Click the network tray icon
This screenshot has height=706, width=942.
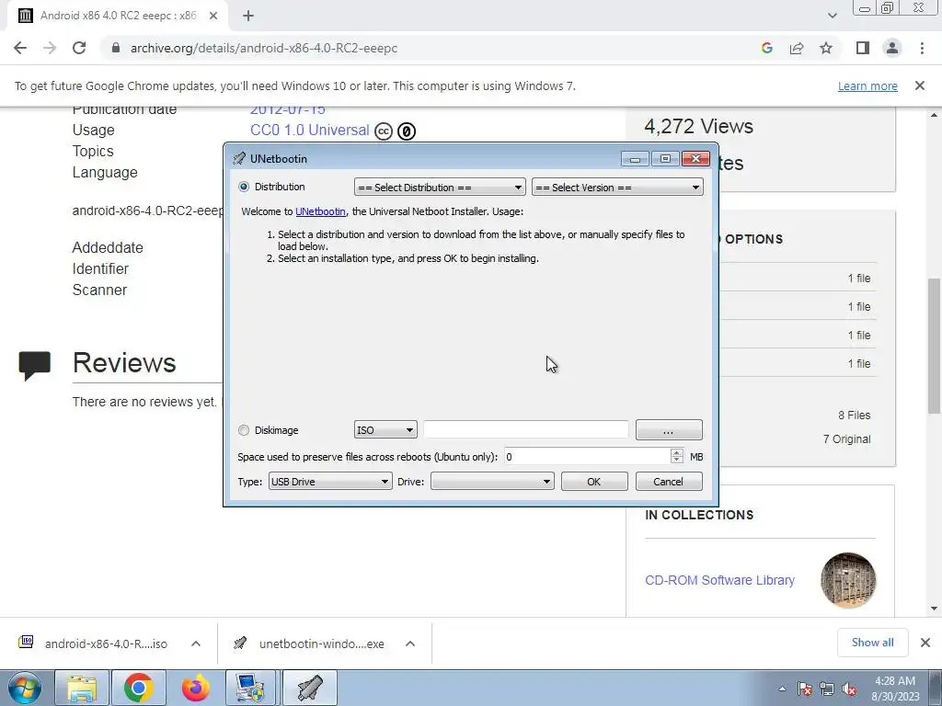pyautogui.click(x=827, y=689)
